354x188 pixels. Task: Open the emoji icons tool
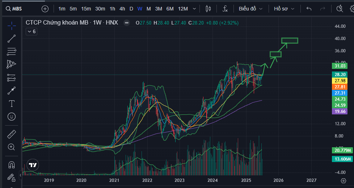click(12, 117)
